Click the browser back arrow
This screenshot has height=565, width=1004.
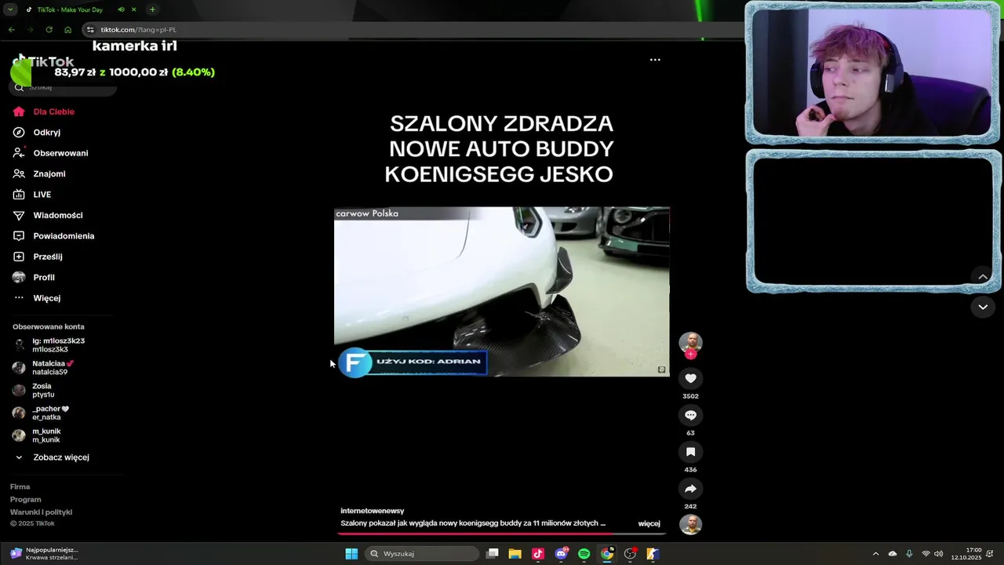[x=11, y=30]
